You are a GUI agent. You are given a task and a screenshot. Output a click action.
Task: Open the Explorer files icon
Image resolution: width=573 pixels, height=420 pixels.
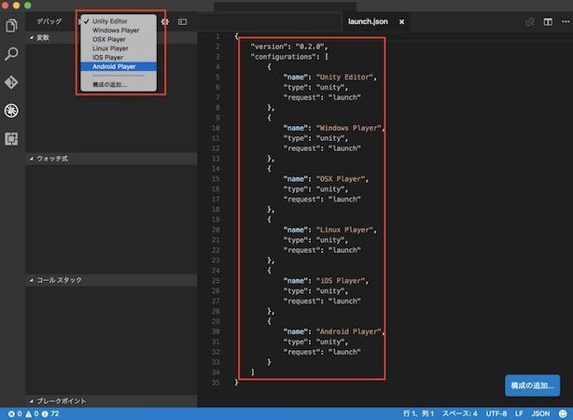pyautogui.click(x=11, y=25)
